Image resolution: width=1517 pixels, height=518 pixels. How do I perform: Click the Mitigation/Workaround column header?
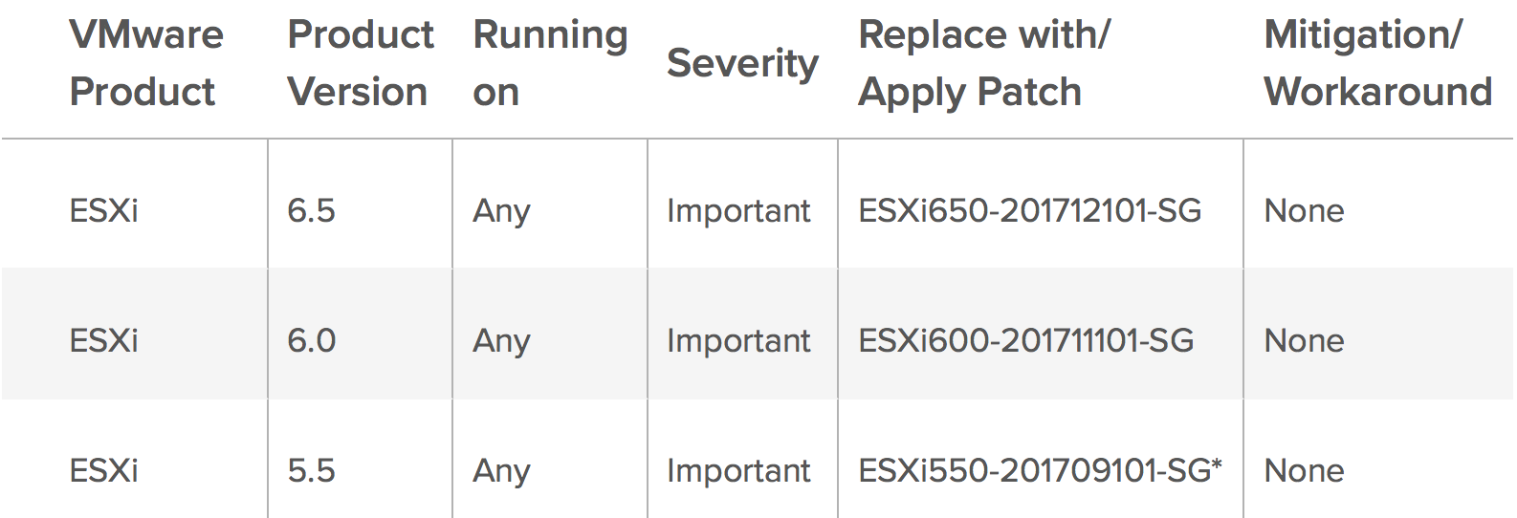[1377, 63]
